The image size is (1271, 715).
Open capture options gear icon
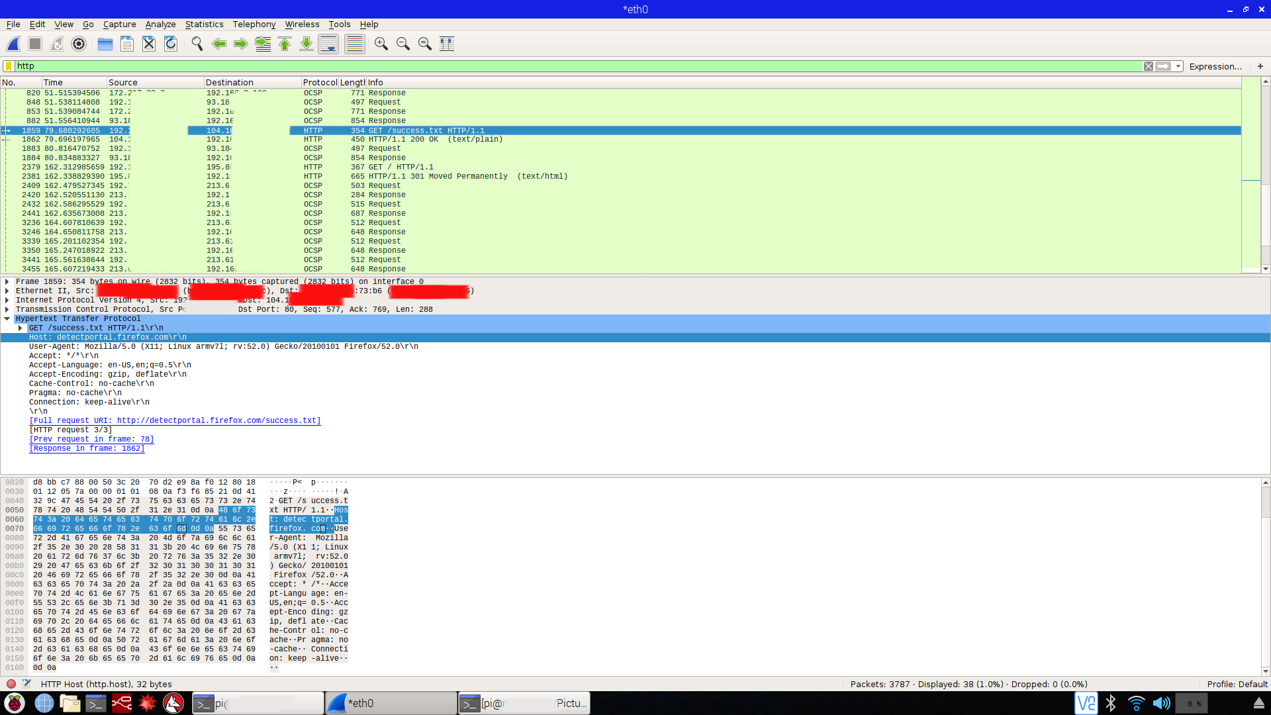tap(79, 44)
